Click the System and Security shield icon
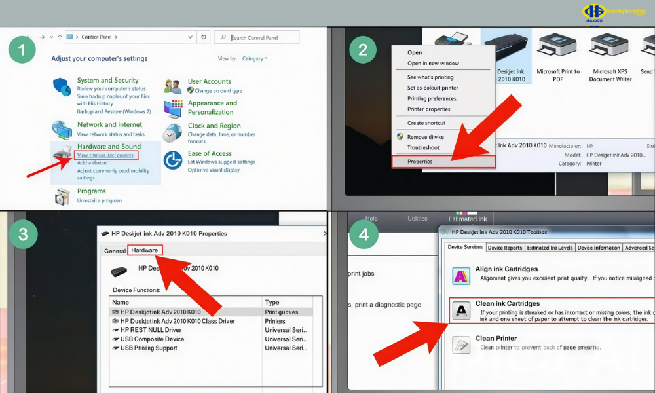Viewport: 655px width, 393px height. 62,86
